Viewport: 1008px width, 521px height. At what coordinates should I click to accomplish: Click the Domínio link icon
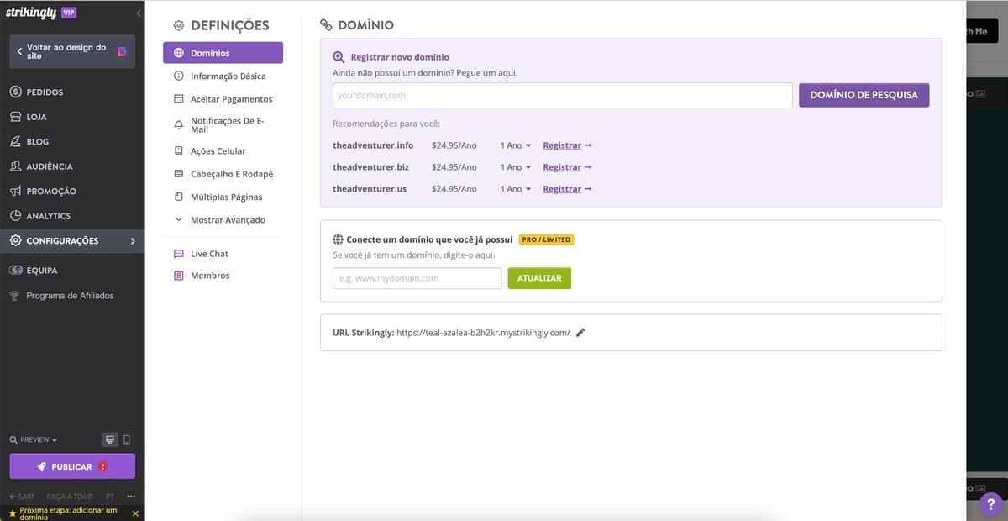coord(327,25)
